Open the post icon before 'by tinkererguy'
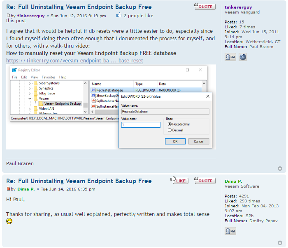288x248 pixels. pyautogui.click(x=8, y=15)
